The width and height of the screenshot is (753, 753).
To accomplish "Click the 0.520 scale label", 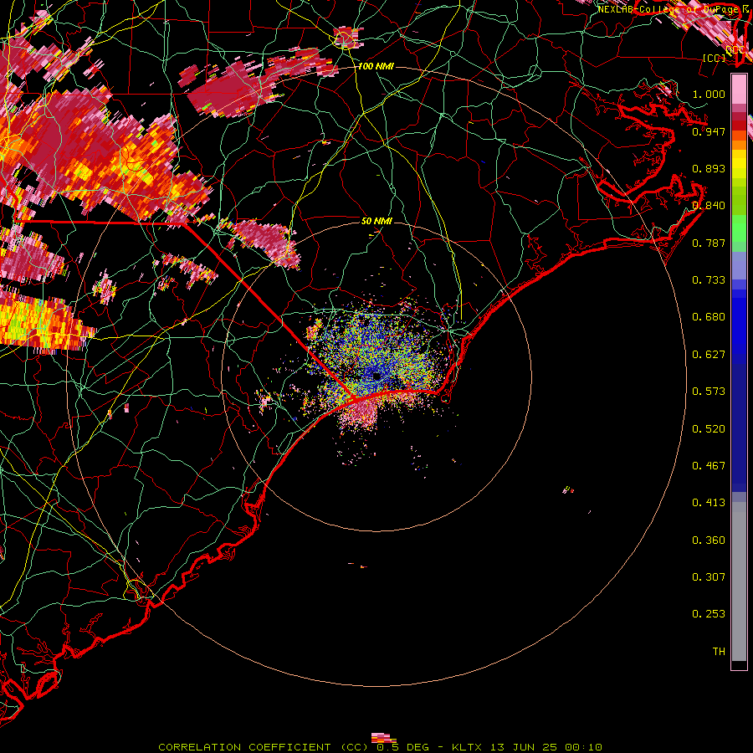I will (x=709, y=428).
